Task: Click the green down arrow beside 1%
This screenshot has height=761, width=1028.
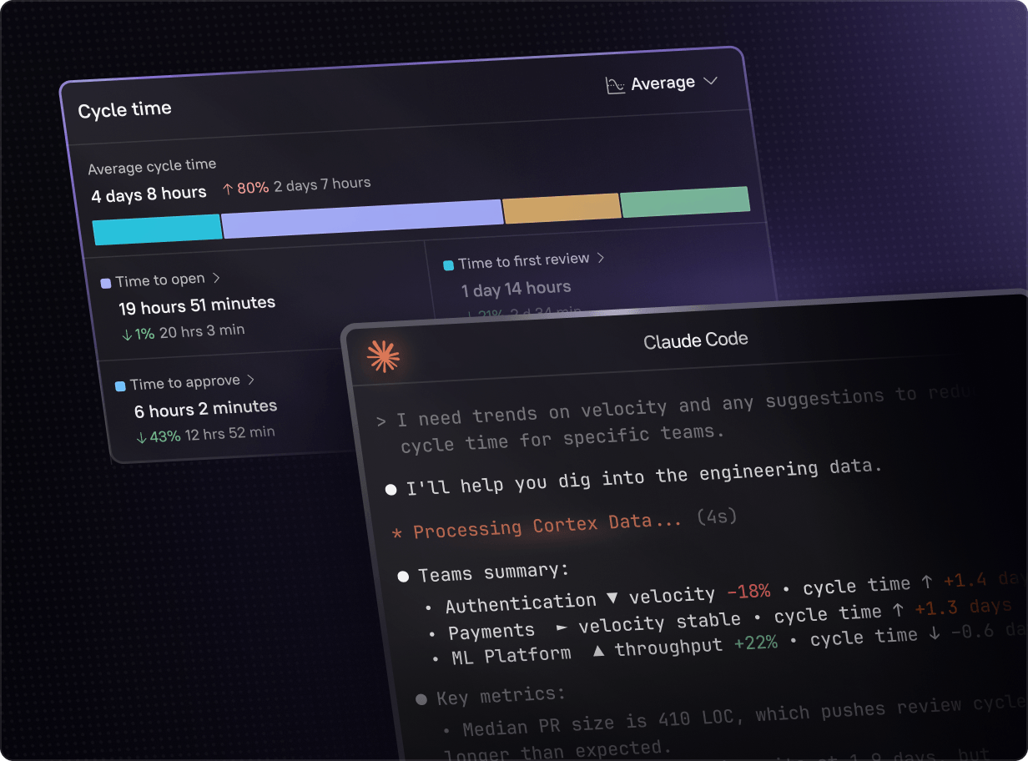Action: [126, 335]
